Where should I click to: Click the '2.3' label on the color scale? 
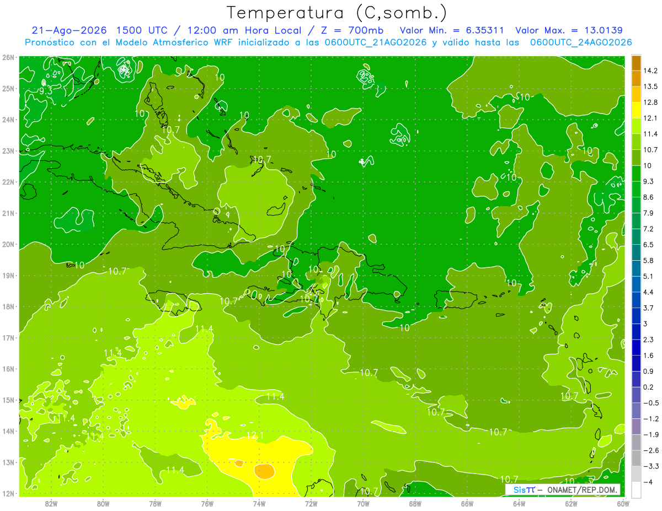coord(648,340)
